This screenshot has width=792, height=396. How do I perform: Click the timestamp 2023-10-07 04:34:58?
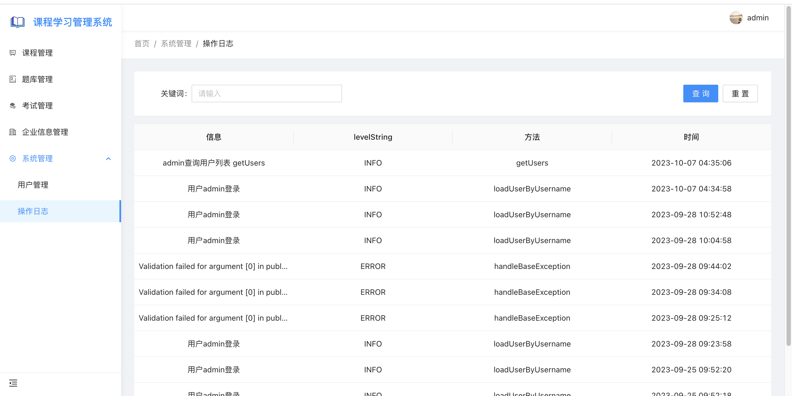(x=691, y=189)
